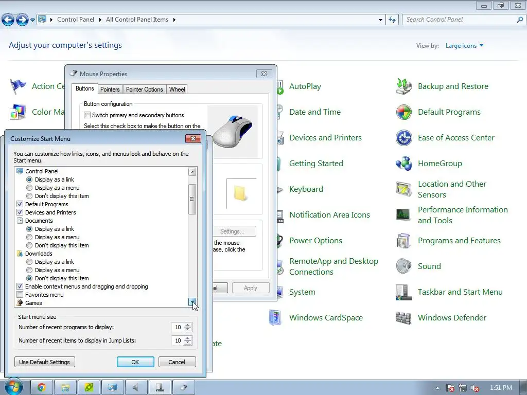527x395 pixels.
Task: Select Documents 'Don't display this item'
Action: 29,245
